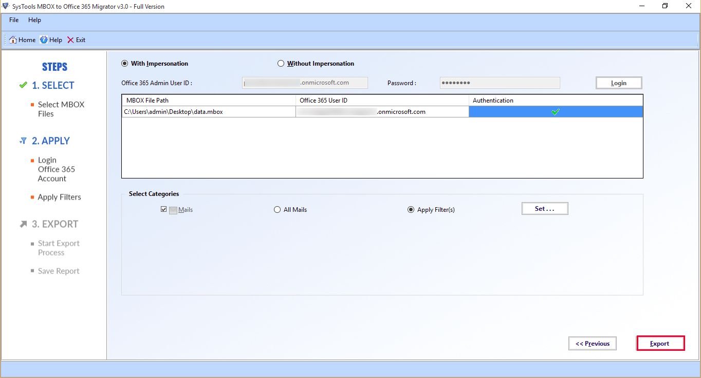Click the mail icon next to Mails
This screenshot has width=701, height=378.
point(173,210)
